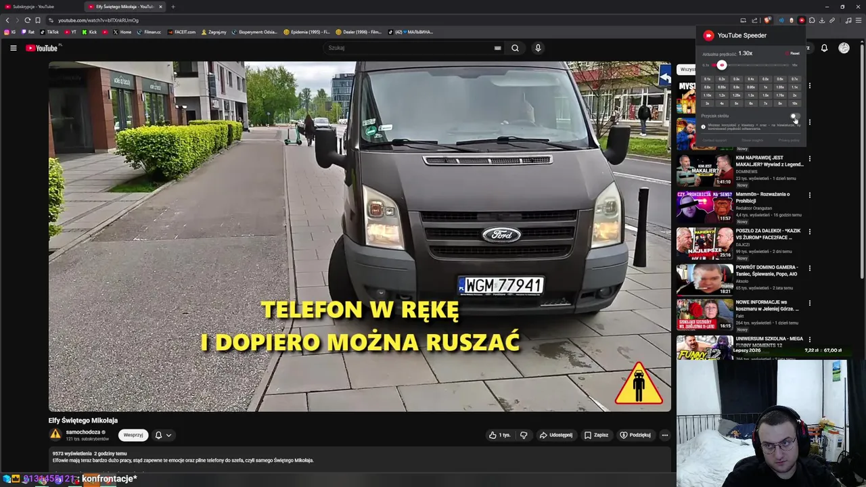
Task: Open KIM NAPRAWDĘ JEST MAKALJER video thumbnail
Action: pyautogui.click(x=704, y=170)
